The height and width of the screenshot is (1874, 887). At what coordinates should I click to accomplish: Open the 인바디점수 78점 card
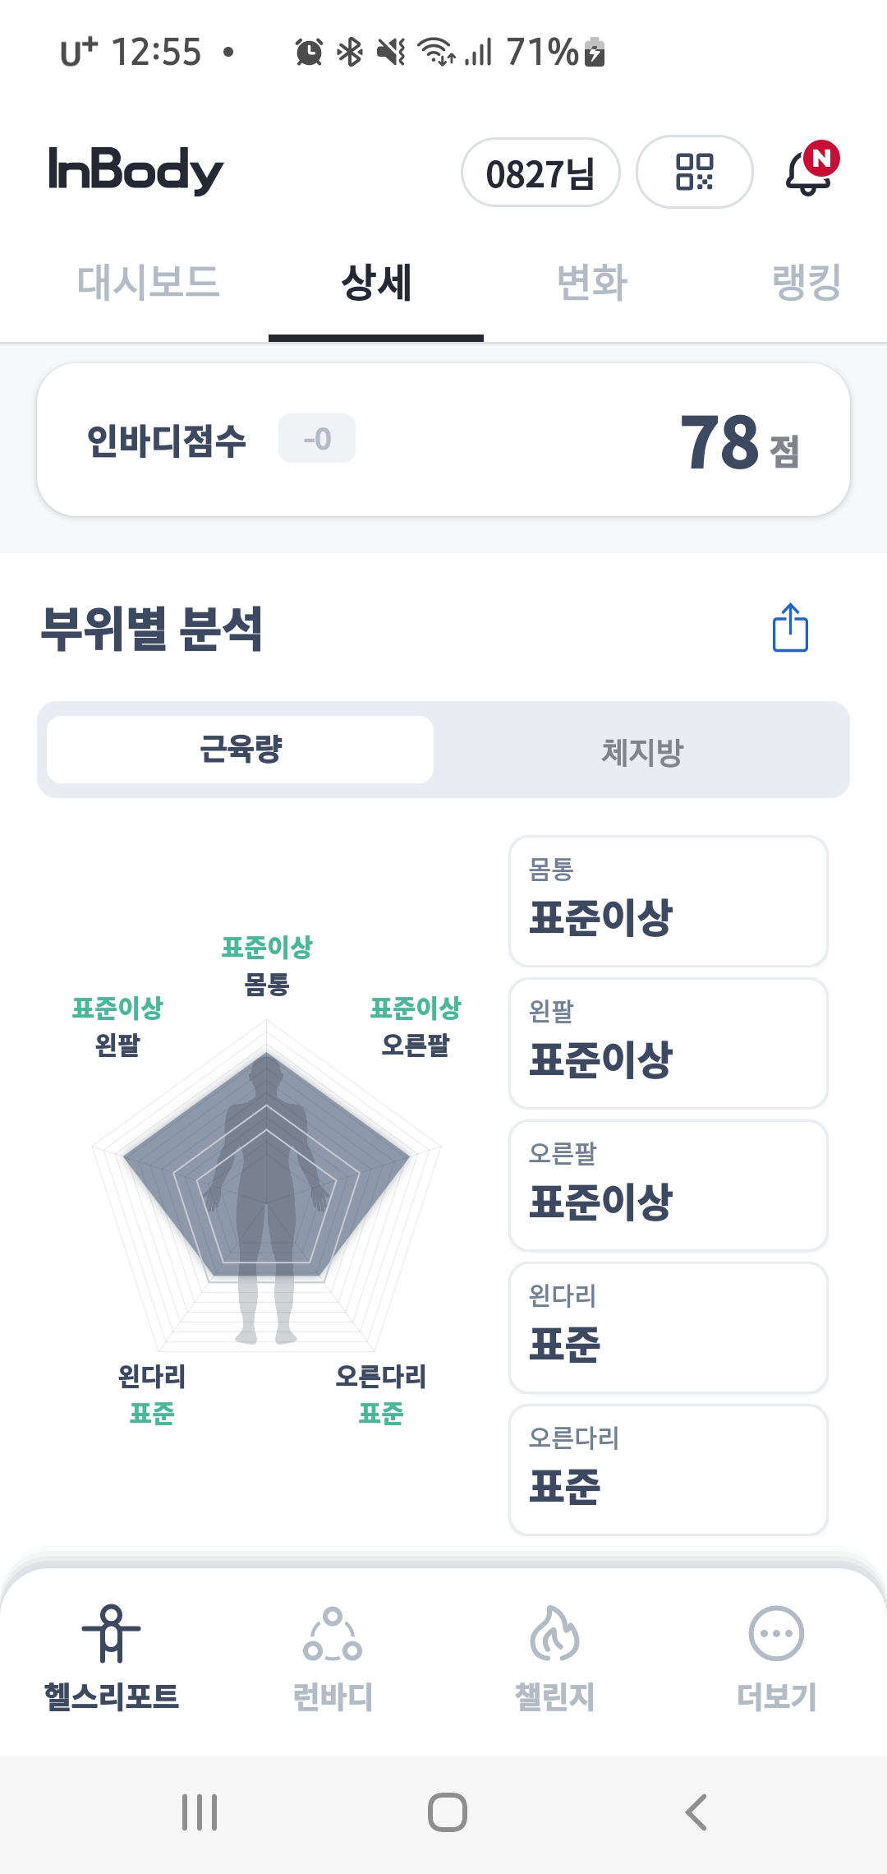(x=443, y=440)
